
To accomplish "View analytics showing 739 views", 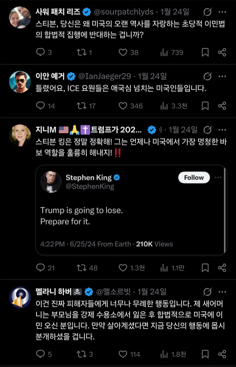I will (x=164, y=52).
